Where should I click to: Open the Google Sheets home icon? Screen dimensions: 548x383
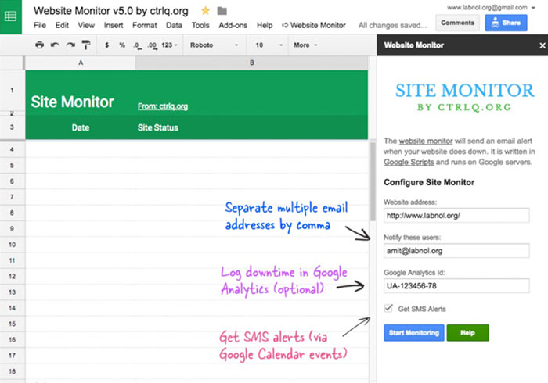coord(10,16)
